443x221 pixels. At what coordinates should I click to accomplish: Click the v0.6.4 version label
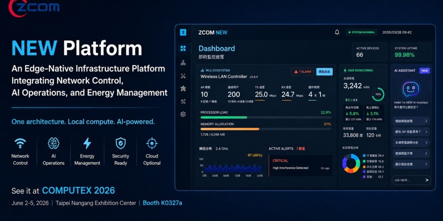coord(253,77)
